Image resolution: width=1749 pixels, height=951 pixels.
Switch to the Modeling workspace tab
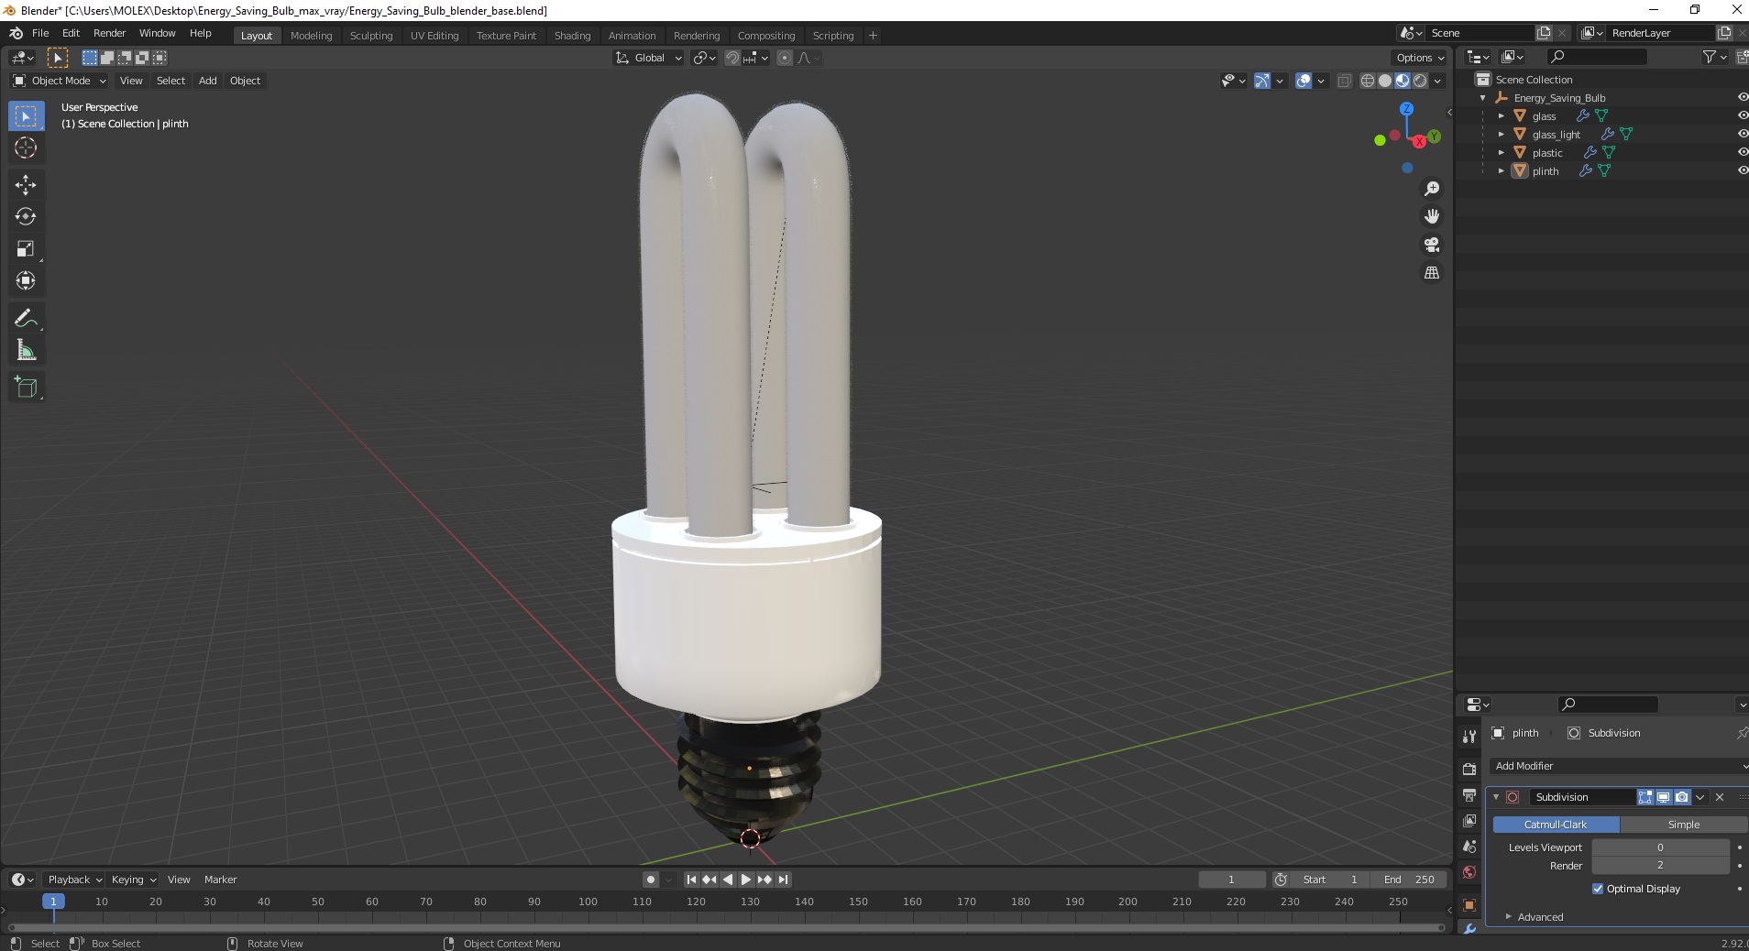tap(311, 36)
